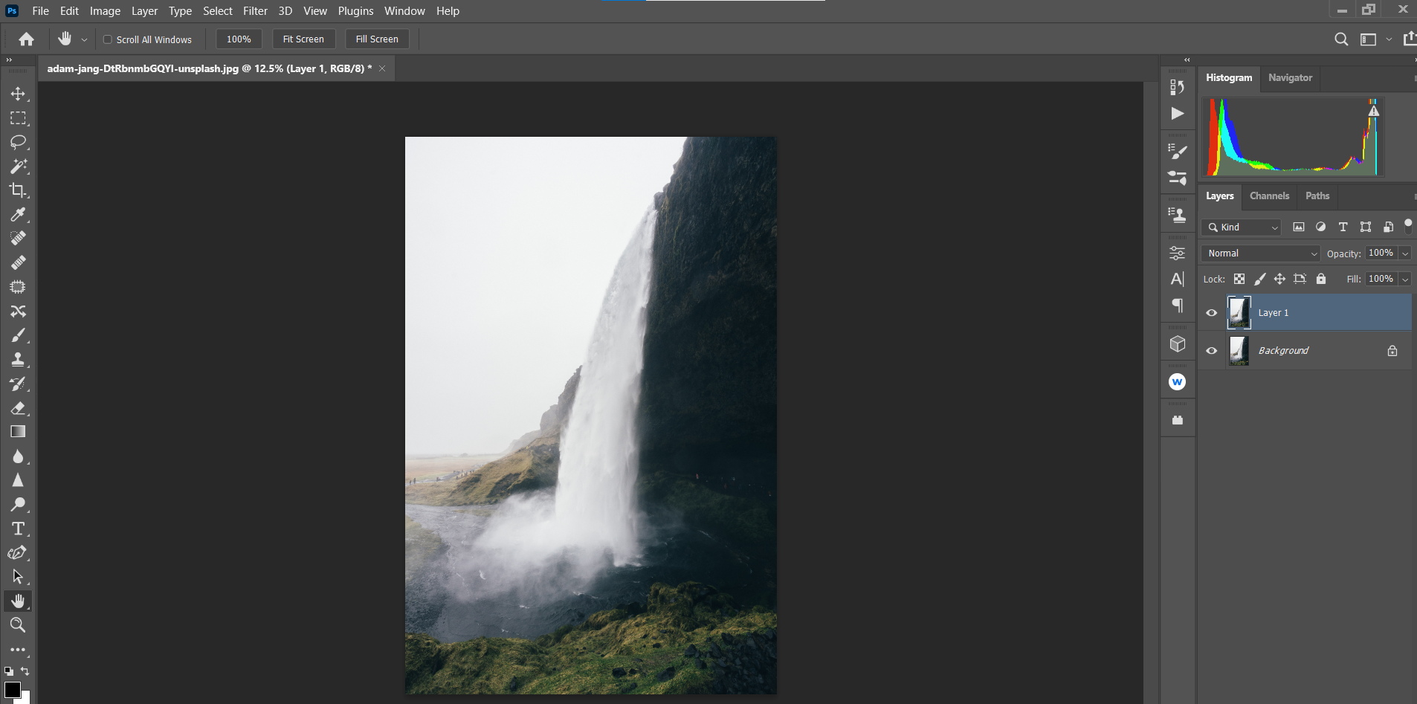Swap foreground and background colors
The width and height of the screenshot is (1417, 704).
tap(25, 671)
